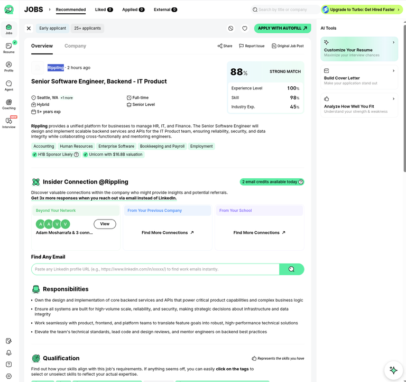
Task: Open notifications bell in sidebar
Action: point(8,353)
